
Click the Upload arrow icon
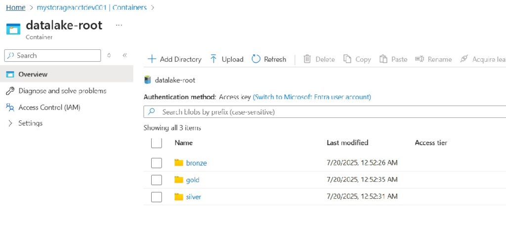[213, 59]
